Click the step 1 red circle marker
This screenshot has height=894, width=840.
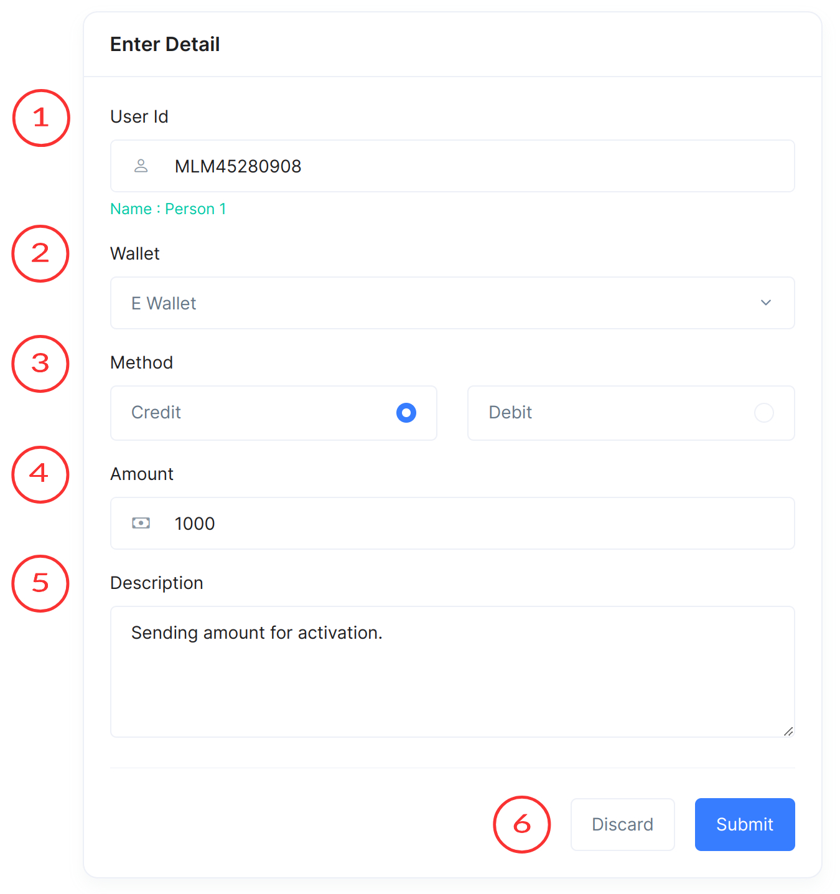[x=41, y=118]
